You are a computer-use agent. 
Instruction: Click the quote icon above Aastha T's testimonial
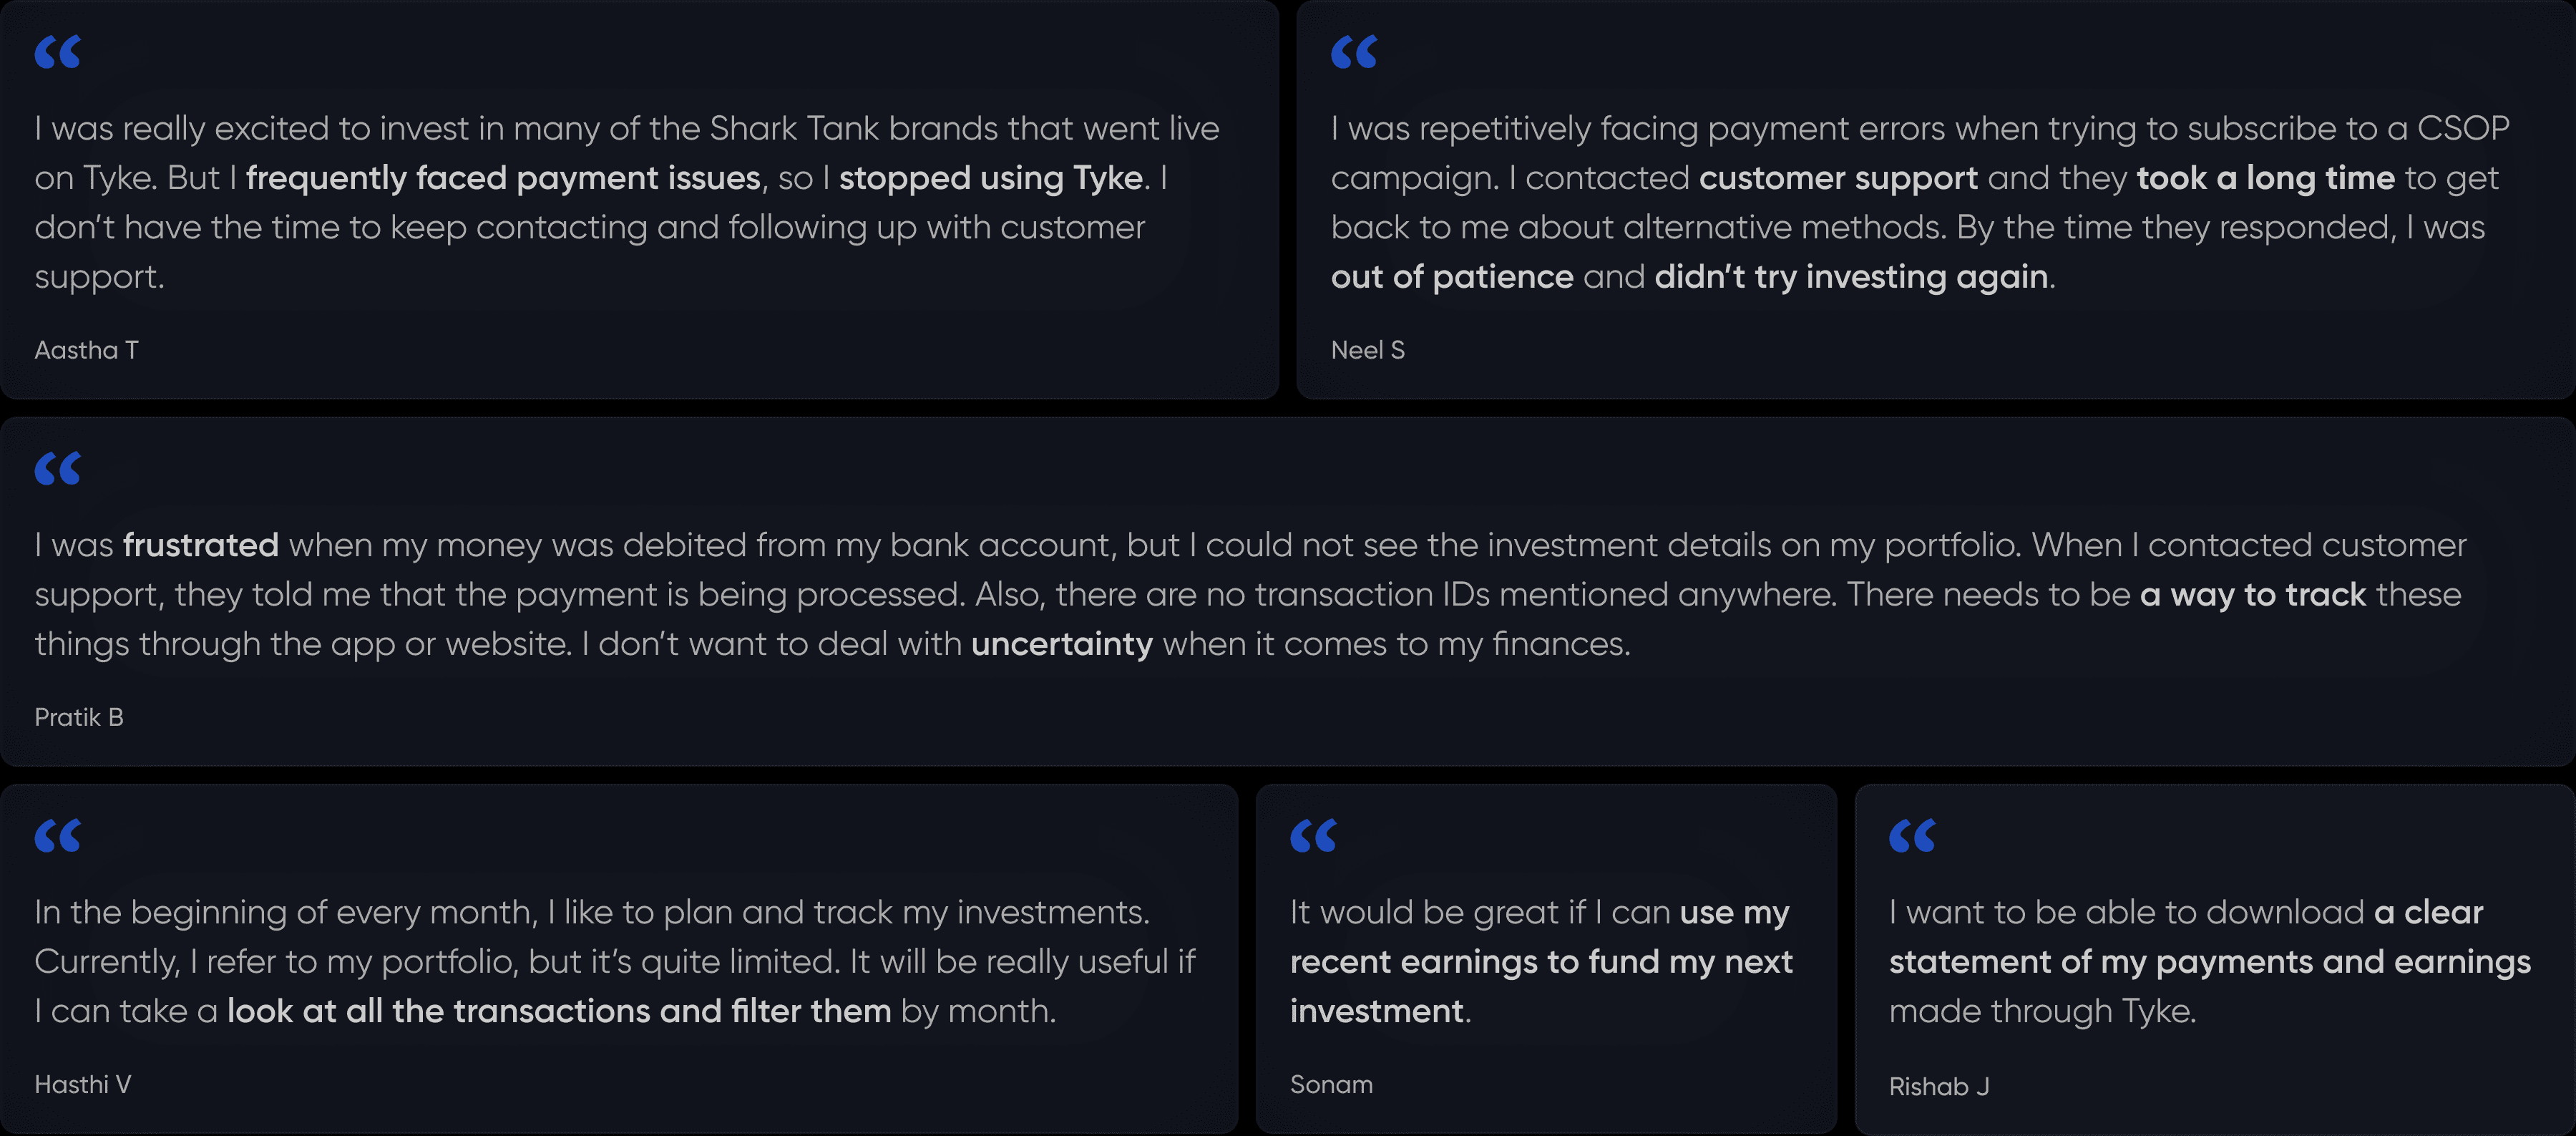point(57,52)
